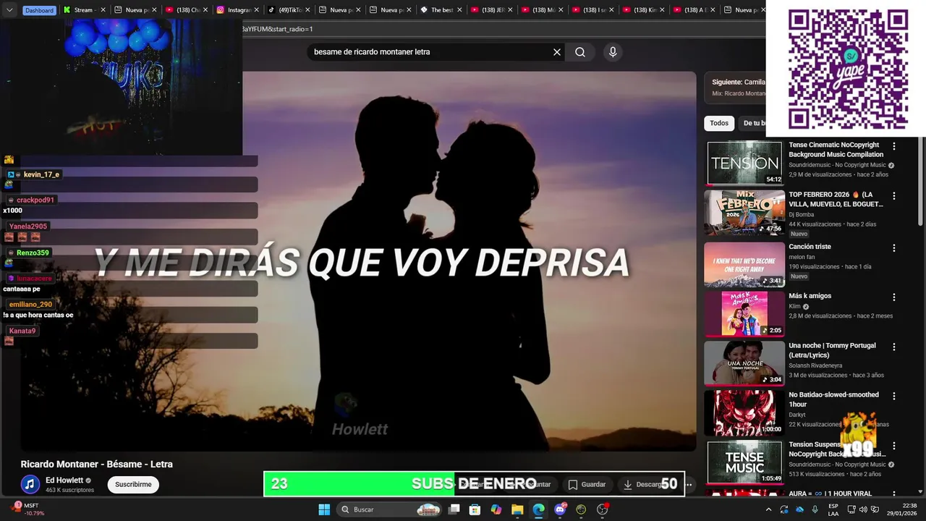Open options for No Batidao-slowed-smoothed video
This screenshot has width=926, height=521.
[x=894, y=396]
